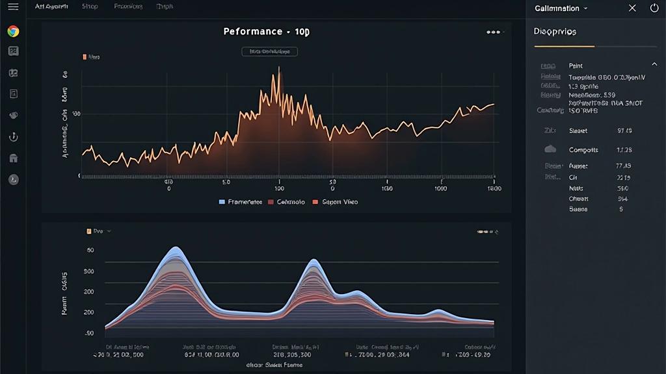The image size is (666, 374).
Task: Click the small controls at the lower chart's top-right
Action: [x=488, y=232]
